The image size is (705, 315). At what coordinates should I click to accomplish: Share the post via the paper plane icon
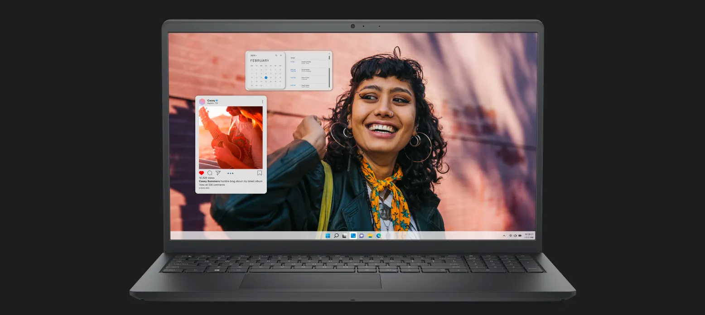217,173
